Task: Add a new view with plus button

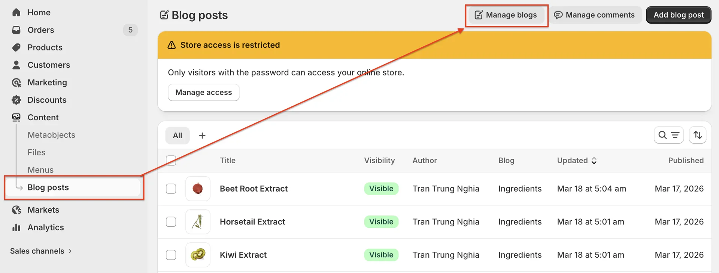Action: tap(202, 136)
